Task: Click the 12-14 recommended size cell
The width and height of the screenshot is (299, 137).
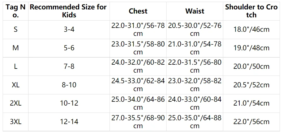Action: click(x=69, y=122)
